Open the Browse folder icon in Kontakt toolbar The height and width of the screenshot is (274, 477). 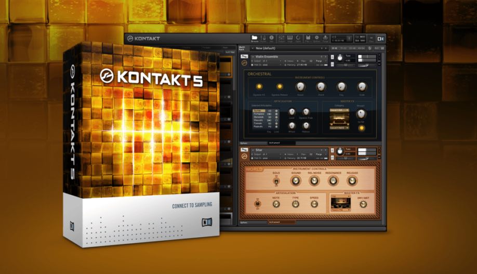[x=255, y=37]
